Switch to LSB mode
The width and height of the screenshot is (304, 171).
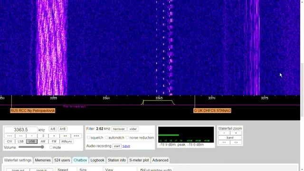(20, 142)
